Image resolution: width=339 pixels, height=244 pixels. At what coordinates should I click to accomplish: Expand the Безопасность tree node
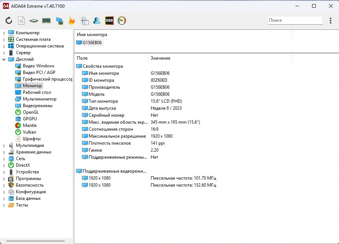pos(4,185)
